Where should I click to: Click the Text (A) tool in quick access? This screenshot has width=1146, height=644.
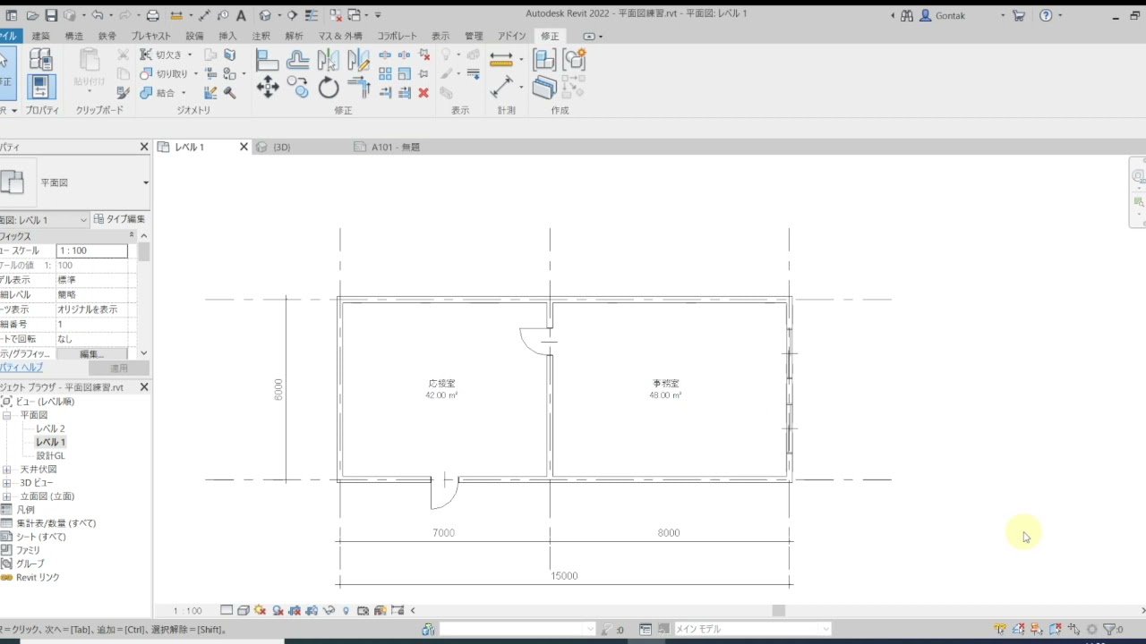[x=241, y=15]
